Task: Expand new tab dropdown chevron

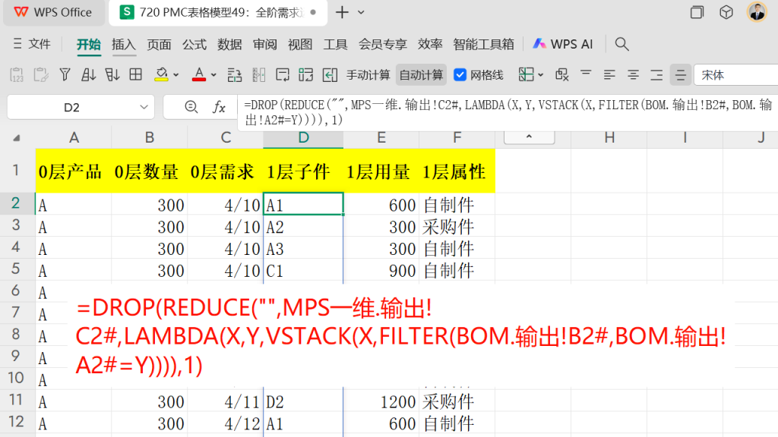Action: click(x=361, y=12)
